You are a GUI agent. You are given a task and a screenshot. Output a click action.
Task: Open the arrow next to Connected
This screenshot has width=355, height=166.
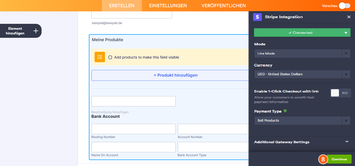coord(346,32)
